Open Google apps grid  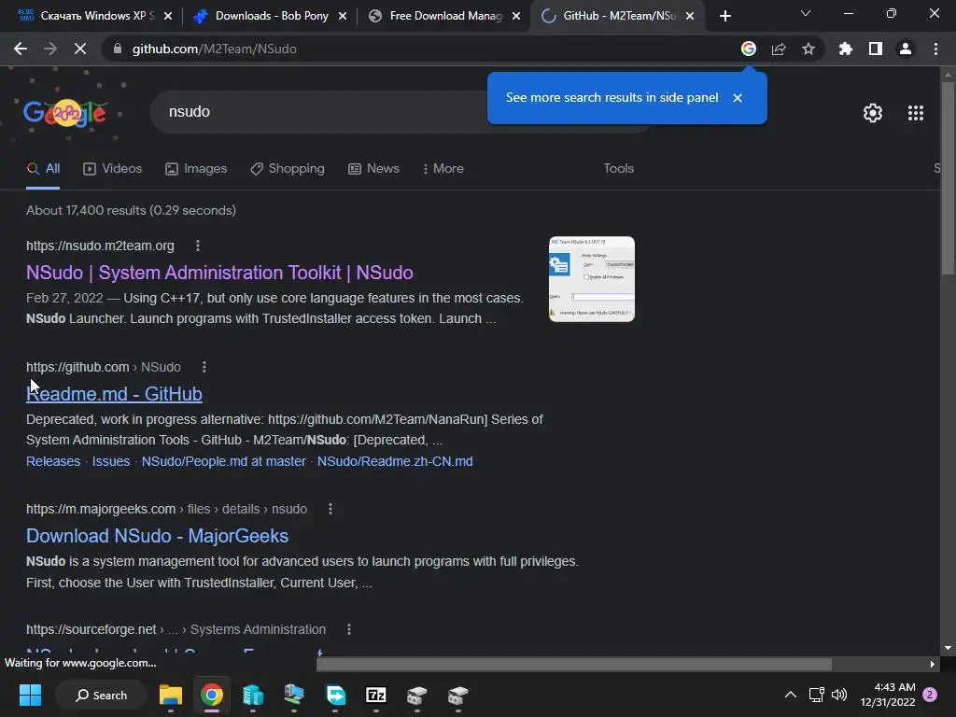pyautogui.click(x=916, y=113)
